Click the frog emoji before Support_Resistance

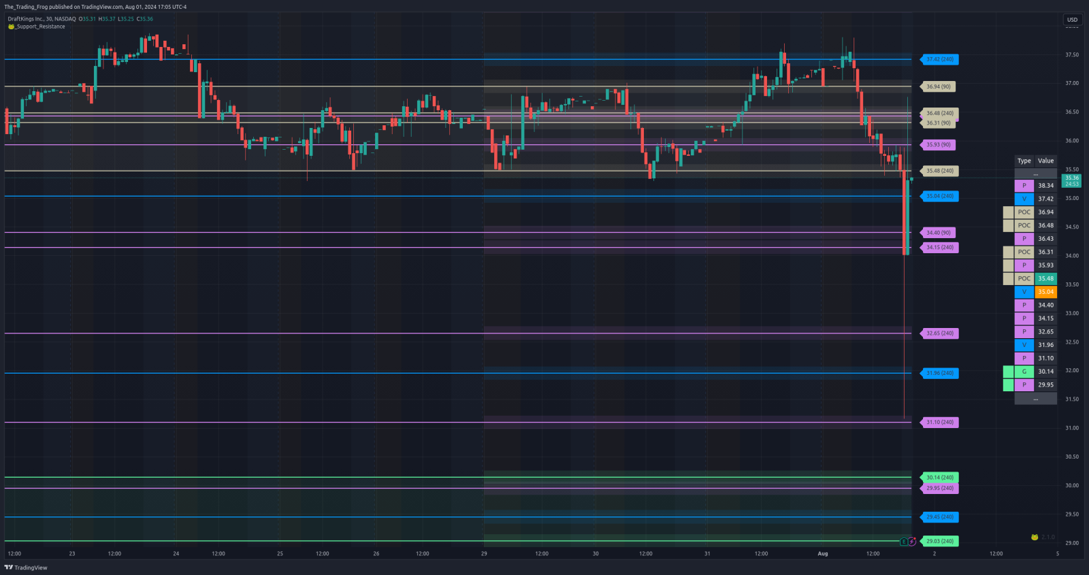click(12, 27)
